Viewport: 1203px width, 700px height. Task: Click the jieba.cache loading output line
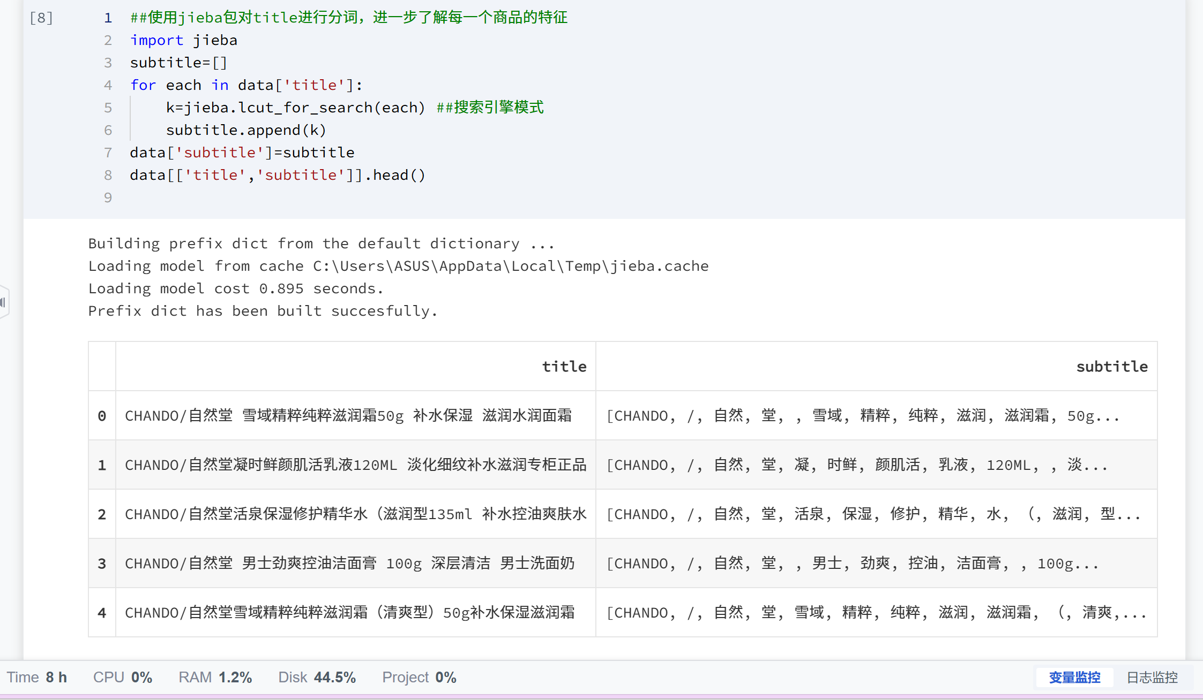click(398, 266)
